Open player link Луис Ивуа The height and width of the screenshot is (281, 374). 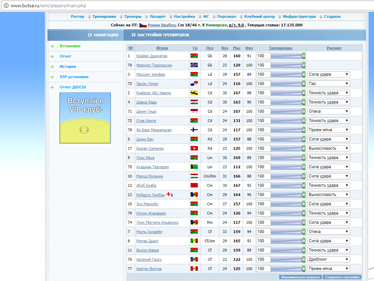(145, 158)
